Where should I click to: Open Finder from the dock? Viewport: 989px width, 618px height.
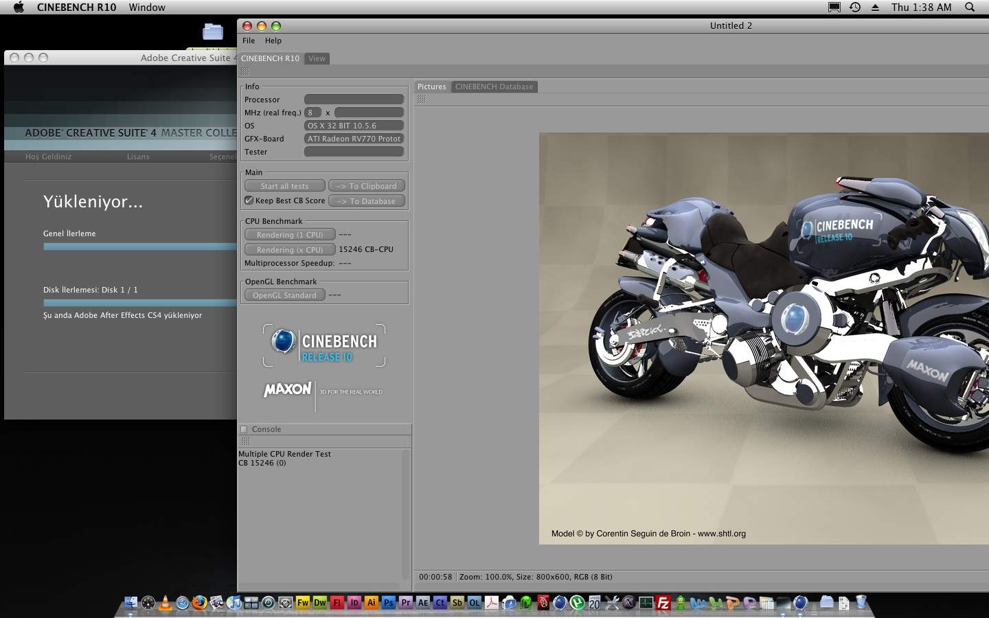[x=130, y=603]
